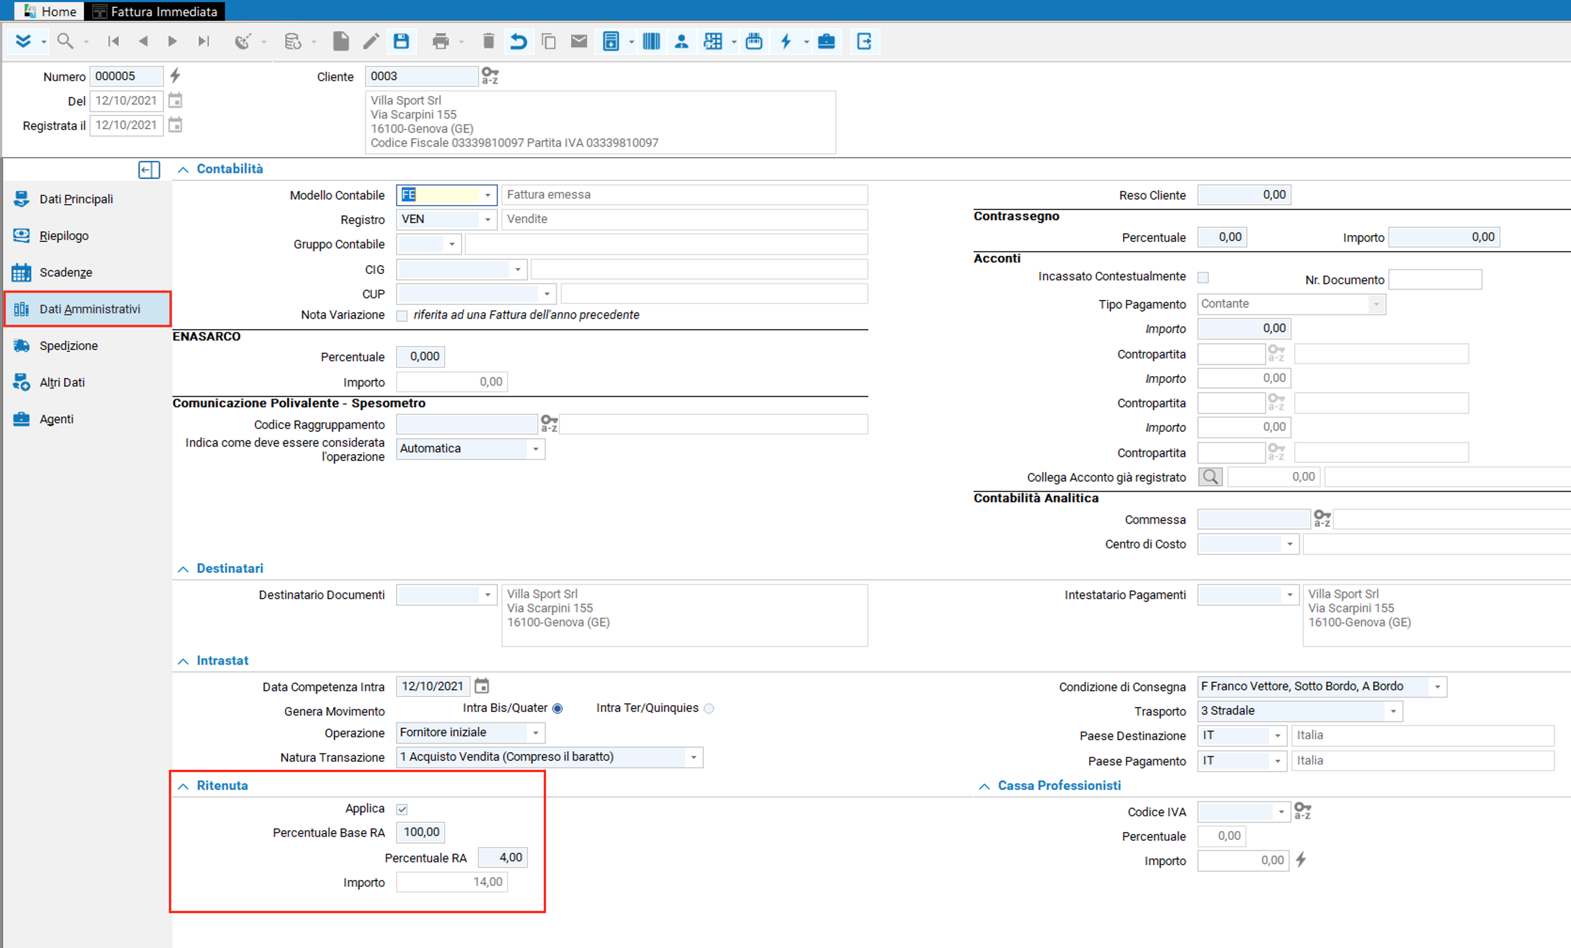
Task: Click the Save floppy disk icon
Action: [x=401, y=41]
